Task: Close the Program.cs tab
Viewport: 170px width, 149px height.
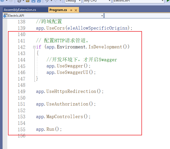Action: (x=76, y=10)
